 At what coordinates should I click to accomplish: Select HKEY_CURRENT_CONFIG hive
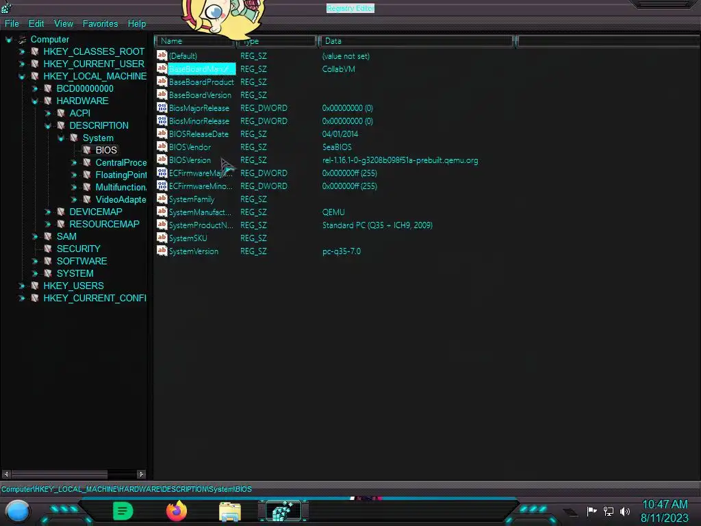pyautogui.click(x=94, y=298)
